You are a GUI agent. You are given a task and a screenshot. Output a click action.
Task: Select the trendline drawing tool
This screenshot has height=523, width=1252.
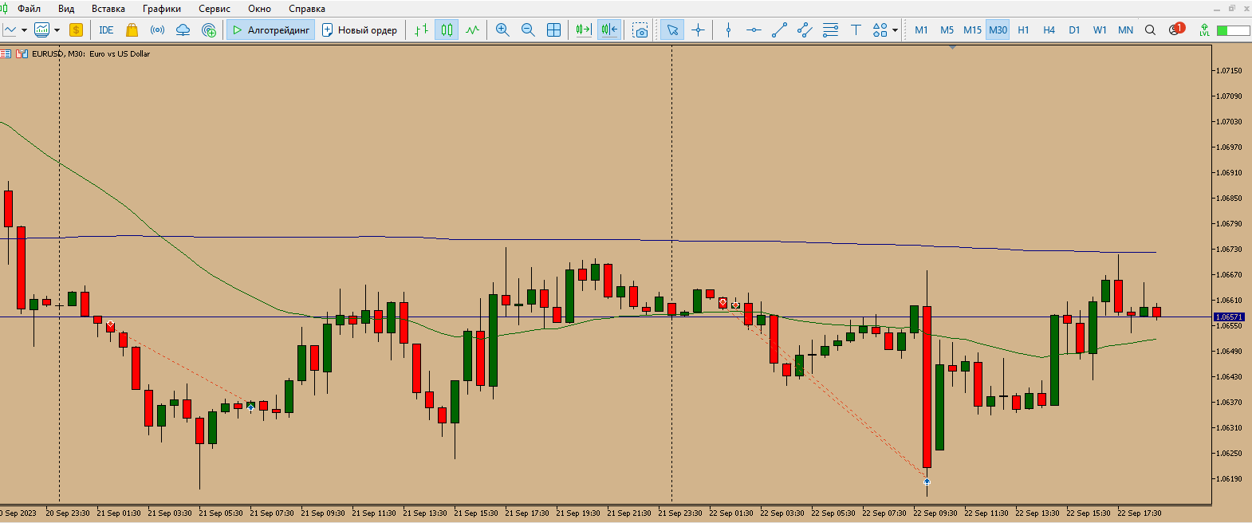click(x=780, y=30)
